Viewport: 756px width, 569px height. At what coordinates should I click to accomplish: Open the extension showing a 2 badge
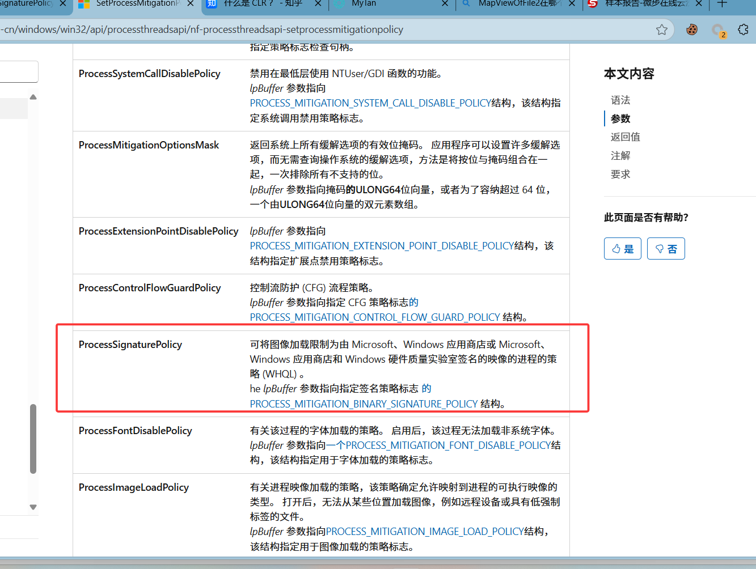(x=719, y=31)
